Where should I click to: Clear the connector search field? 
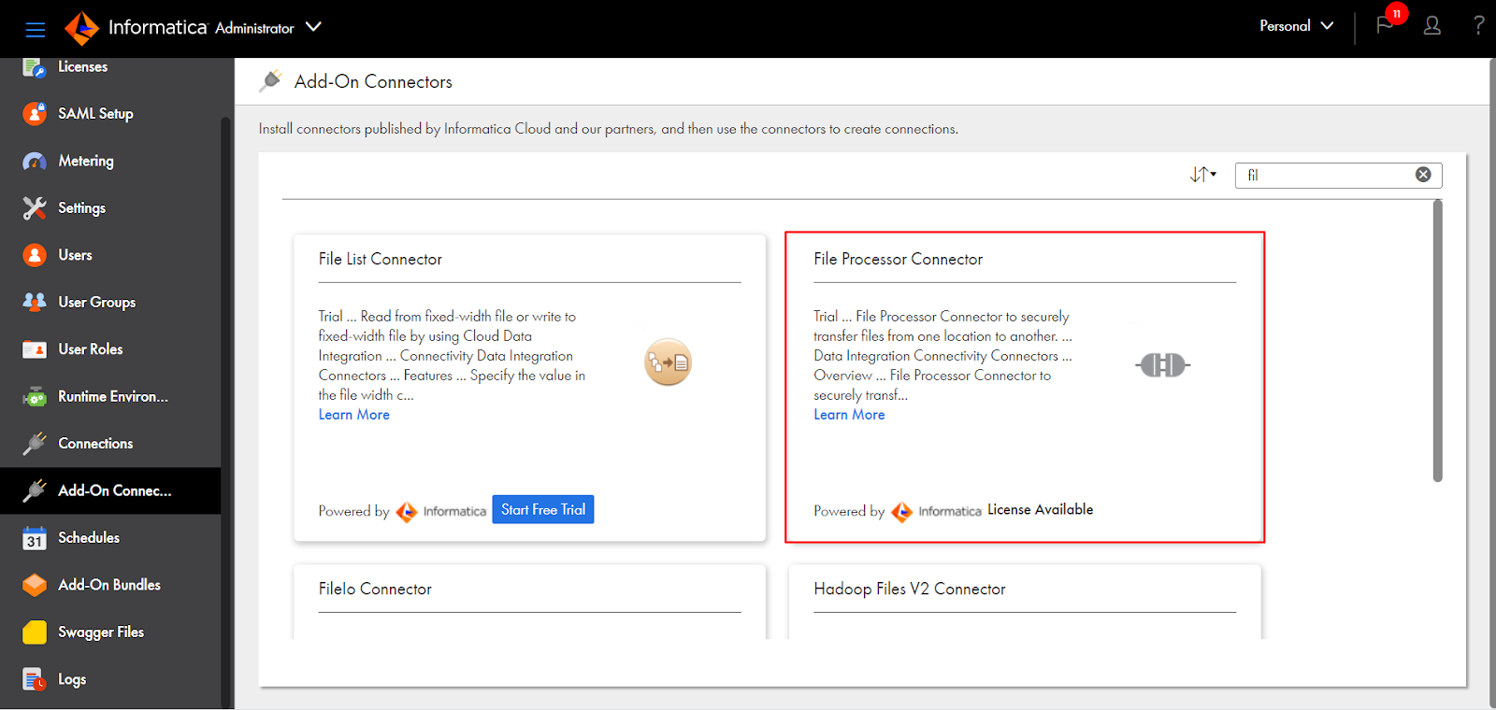coord(1423,175)
